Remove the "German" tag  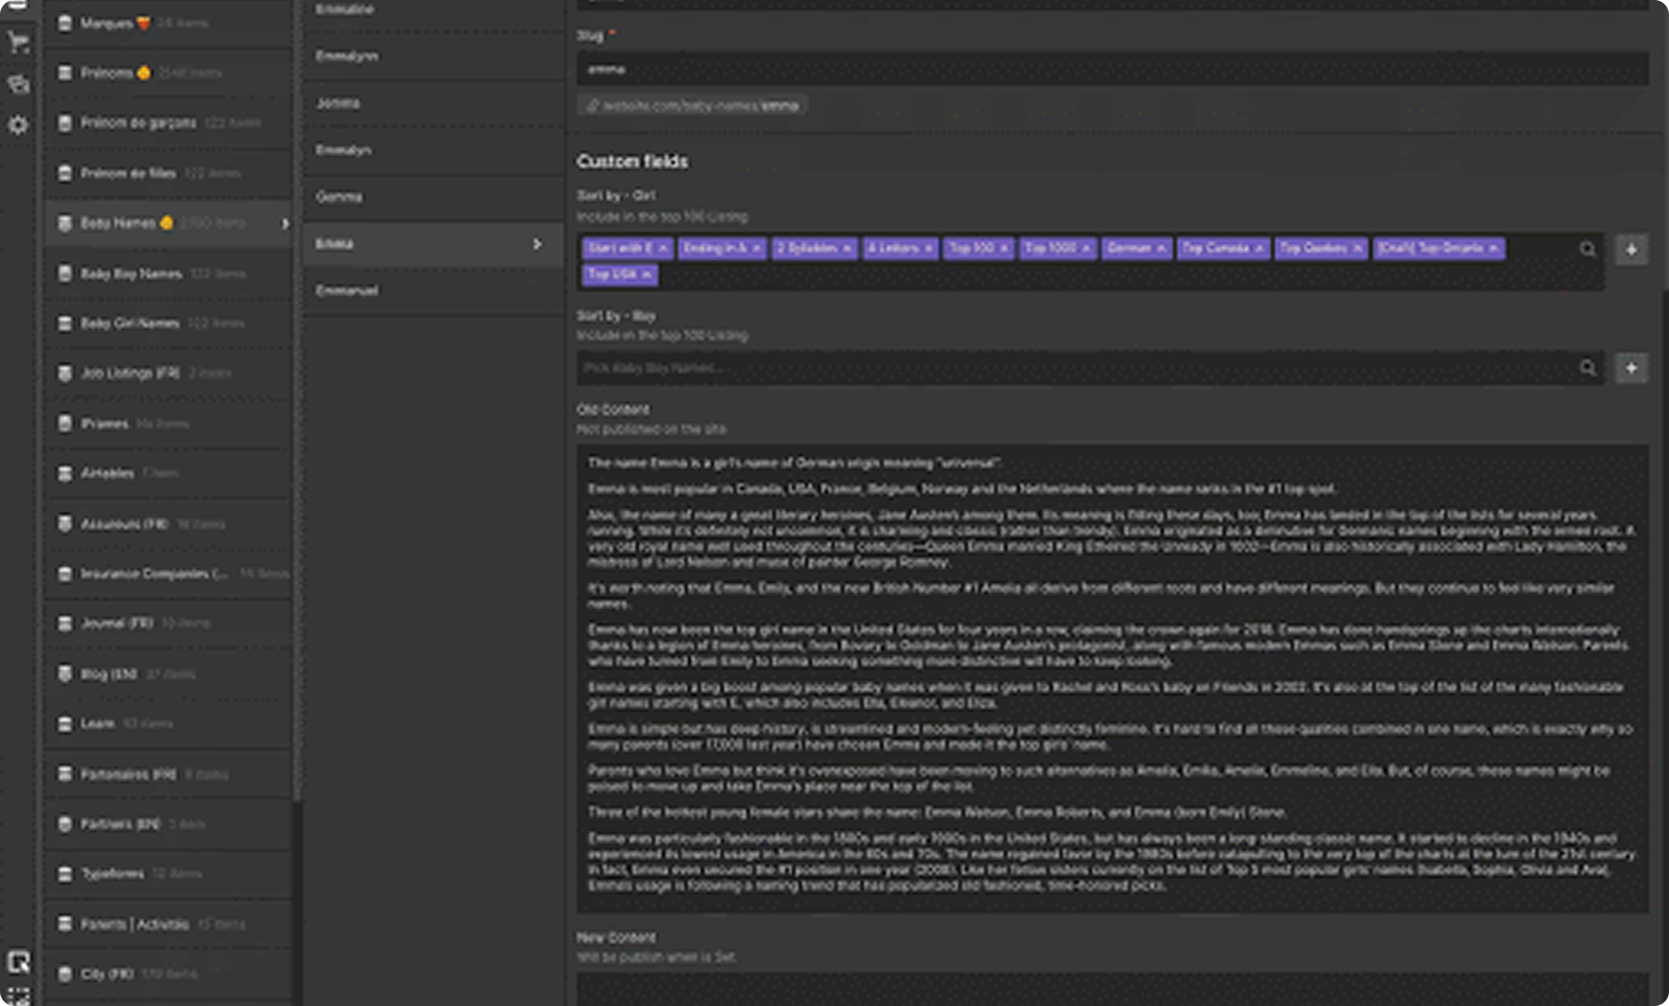point(1161,249)
